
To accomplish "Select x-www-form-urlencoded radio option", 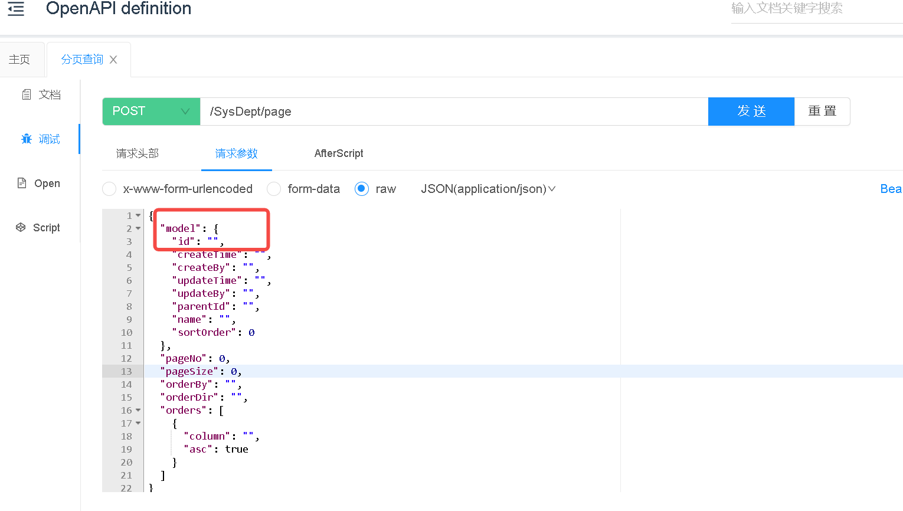I will point(109,189).
